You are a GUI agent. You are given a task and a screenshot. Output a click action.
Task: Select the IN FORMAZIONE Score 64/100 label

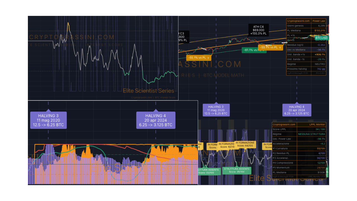[x=245, y=144]
